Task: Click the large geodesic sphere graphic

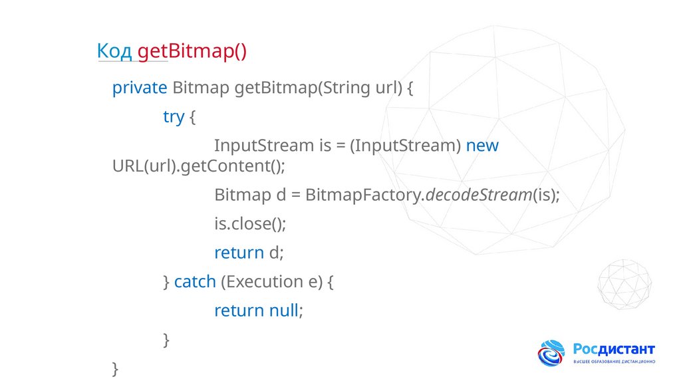Action: (525, 146)
